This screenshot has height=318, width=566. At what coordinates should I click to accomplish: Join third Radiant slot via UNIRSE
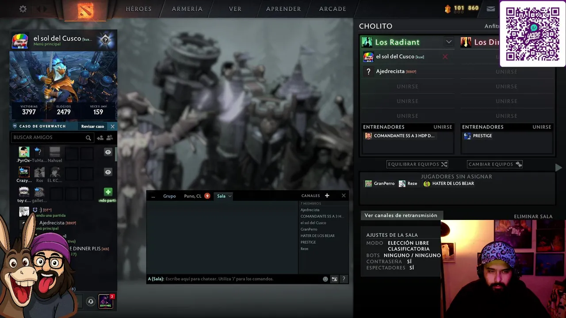(407, 86)
